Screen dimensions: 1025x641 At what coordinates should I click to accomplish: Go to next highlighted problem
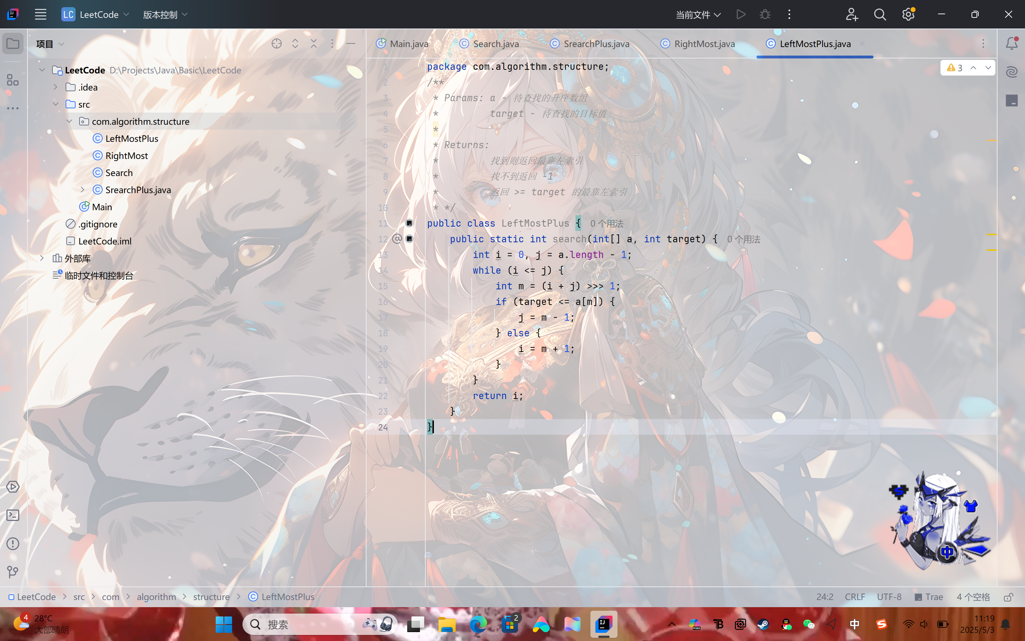tap(988, 68)
